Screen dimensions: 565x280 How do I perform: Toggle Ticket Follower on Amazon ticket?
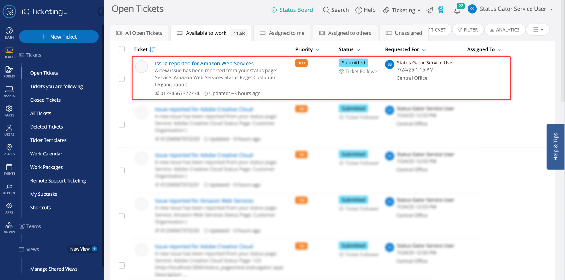(359, 72)
